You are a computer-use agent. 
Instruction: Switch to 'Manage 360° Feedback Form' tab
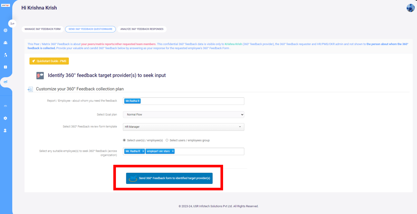click(x=42, y=29)
